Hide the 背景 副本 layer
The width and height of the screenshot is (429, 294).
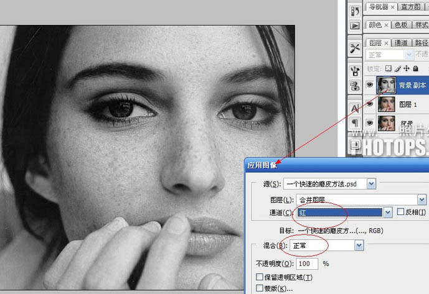pyautogui.click(x=370, y=85)
